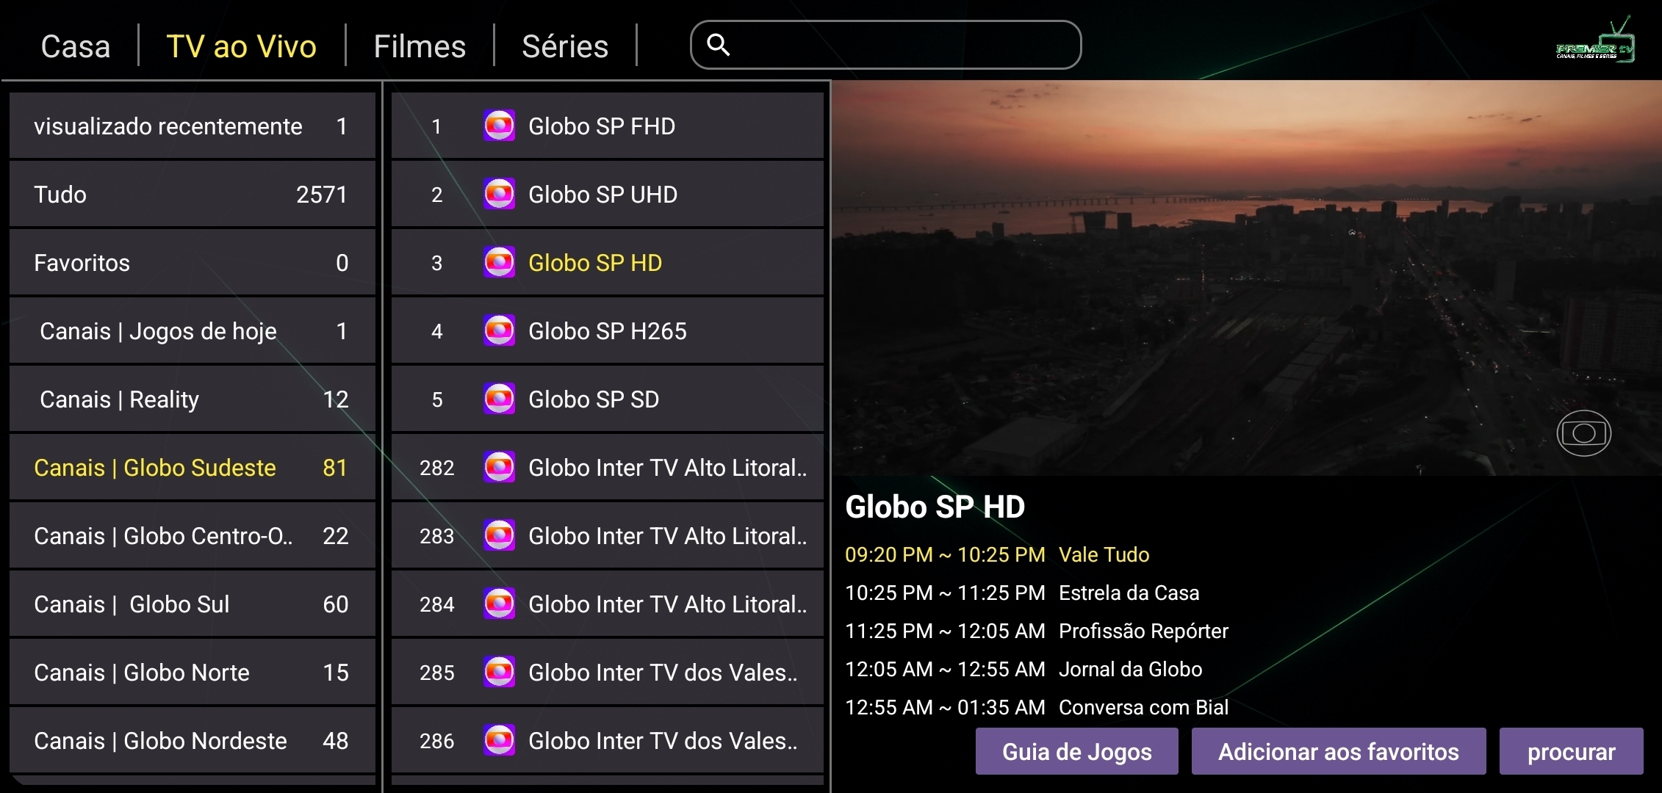Open the Canais | Reality category
Image resolution: width=1662 pixels, height=793 pixels.
[191, 399]
